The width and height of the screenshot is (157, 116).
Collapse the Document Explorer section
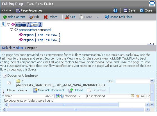(x=4, y=76)
